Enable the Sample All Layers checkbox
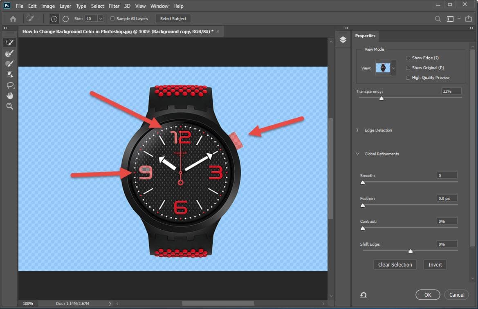 pyautogui.click(x=112, y=18)
